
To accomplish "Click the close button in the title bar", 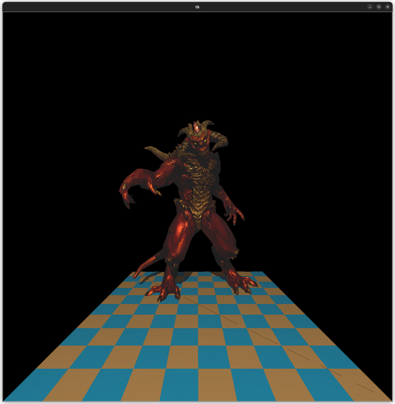I will (x=387, y=7).
